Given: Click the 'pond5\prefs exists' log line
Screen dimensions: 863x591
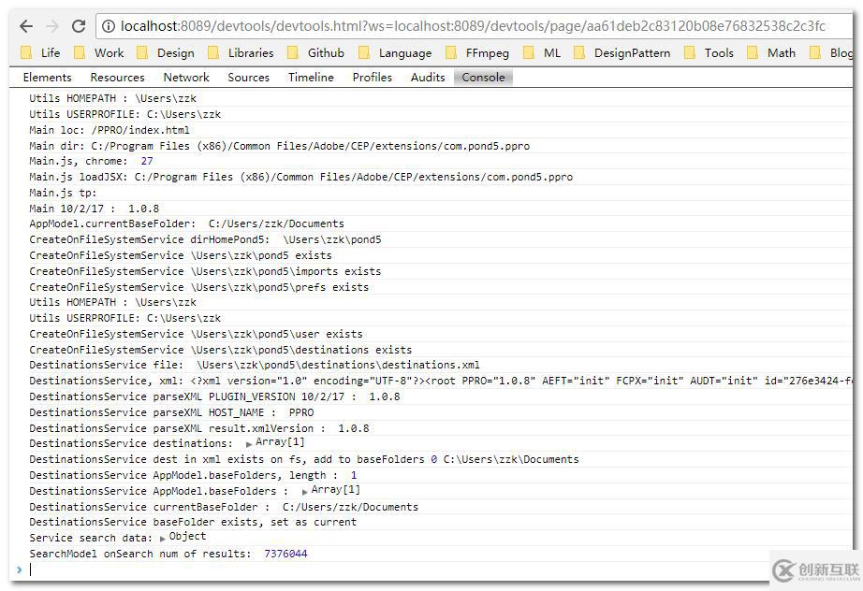Looking at the screenshot, I should click(198, 287).
